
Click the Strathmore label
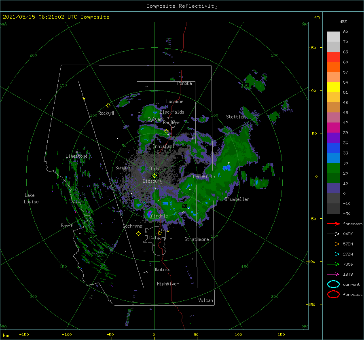tap(197, 239)
